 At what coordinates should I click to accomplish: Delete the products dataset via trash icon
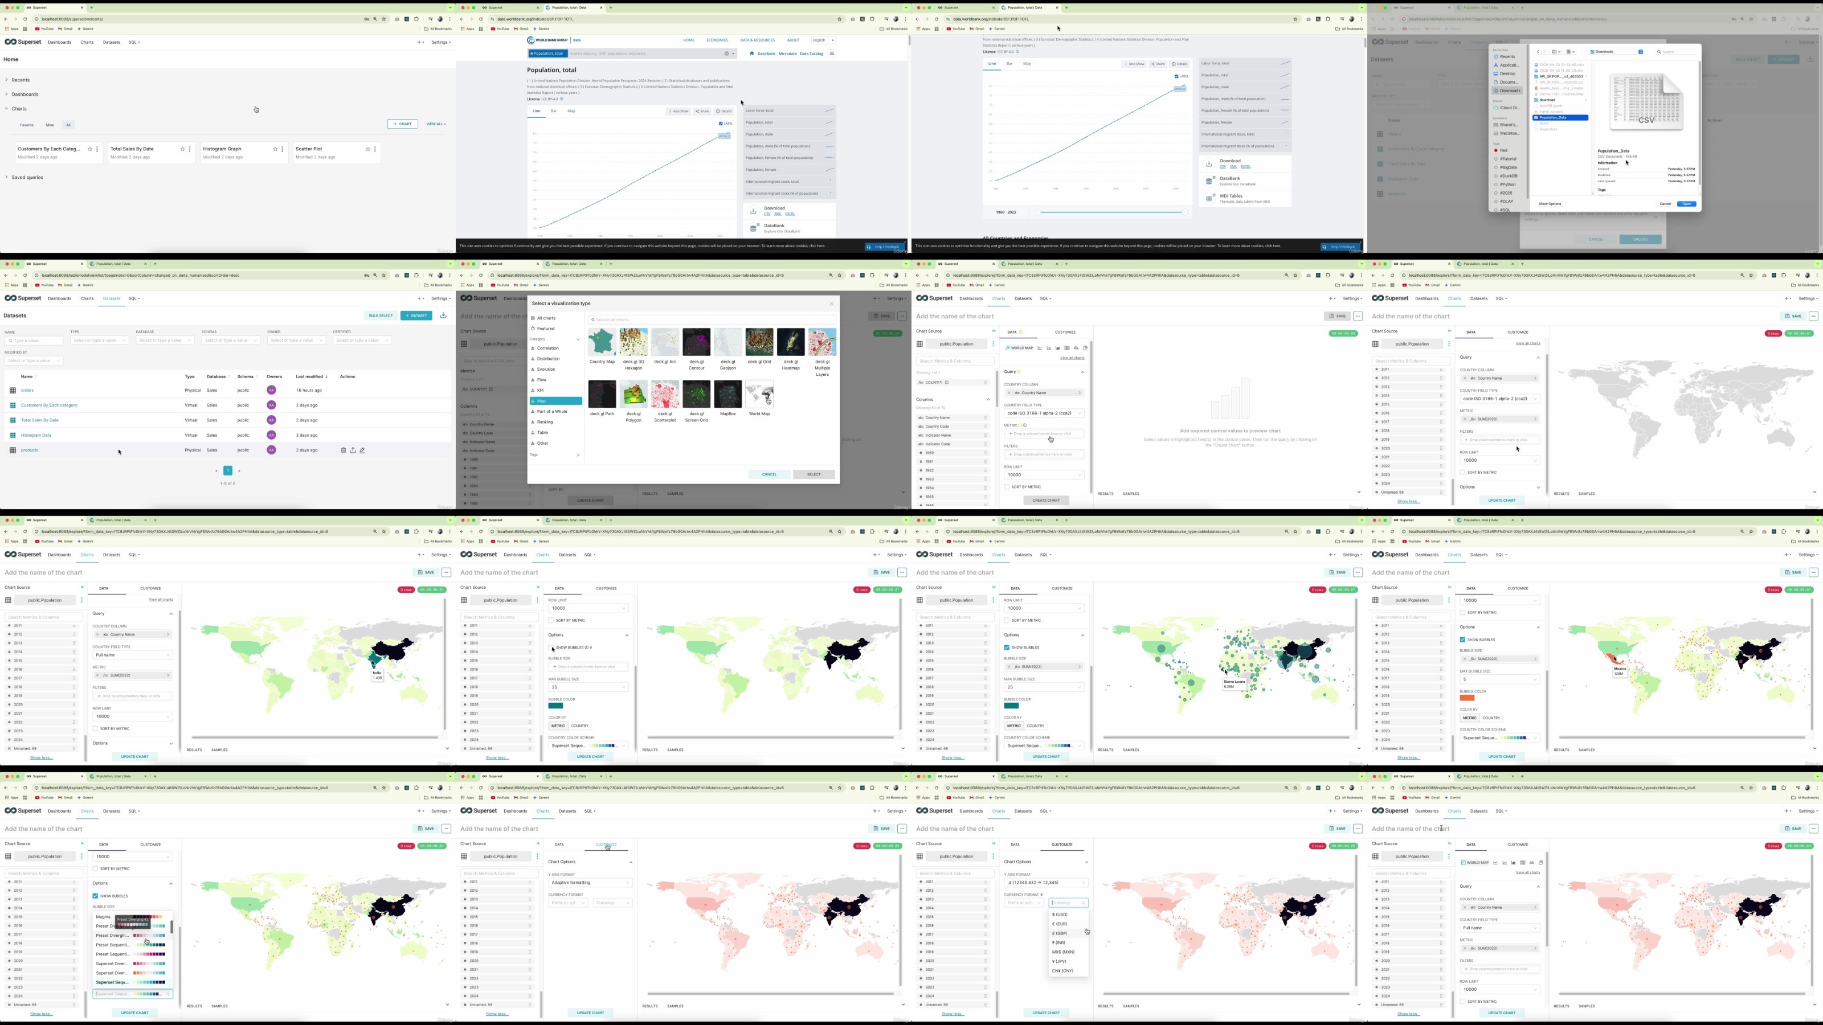pyautogui.click(x=343, y=450)
